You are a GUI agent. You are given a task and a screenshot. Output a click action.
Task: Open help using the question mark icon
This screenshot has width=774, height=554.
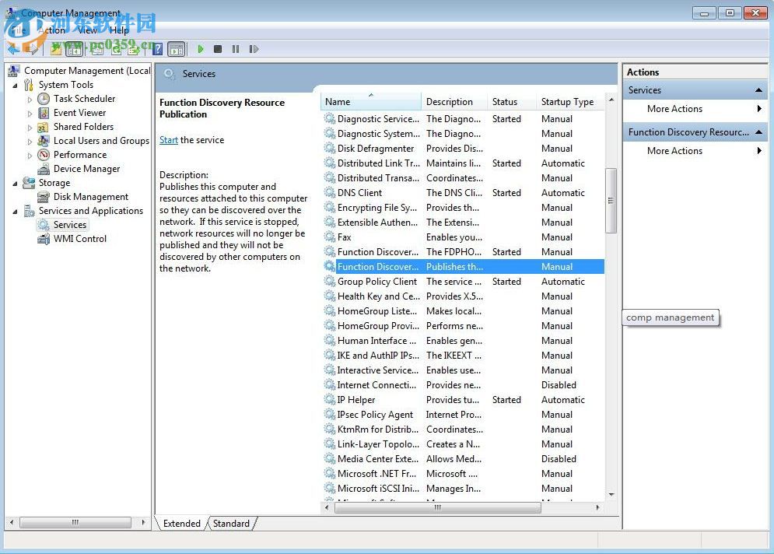(x=157, y=49)
